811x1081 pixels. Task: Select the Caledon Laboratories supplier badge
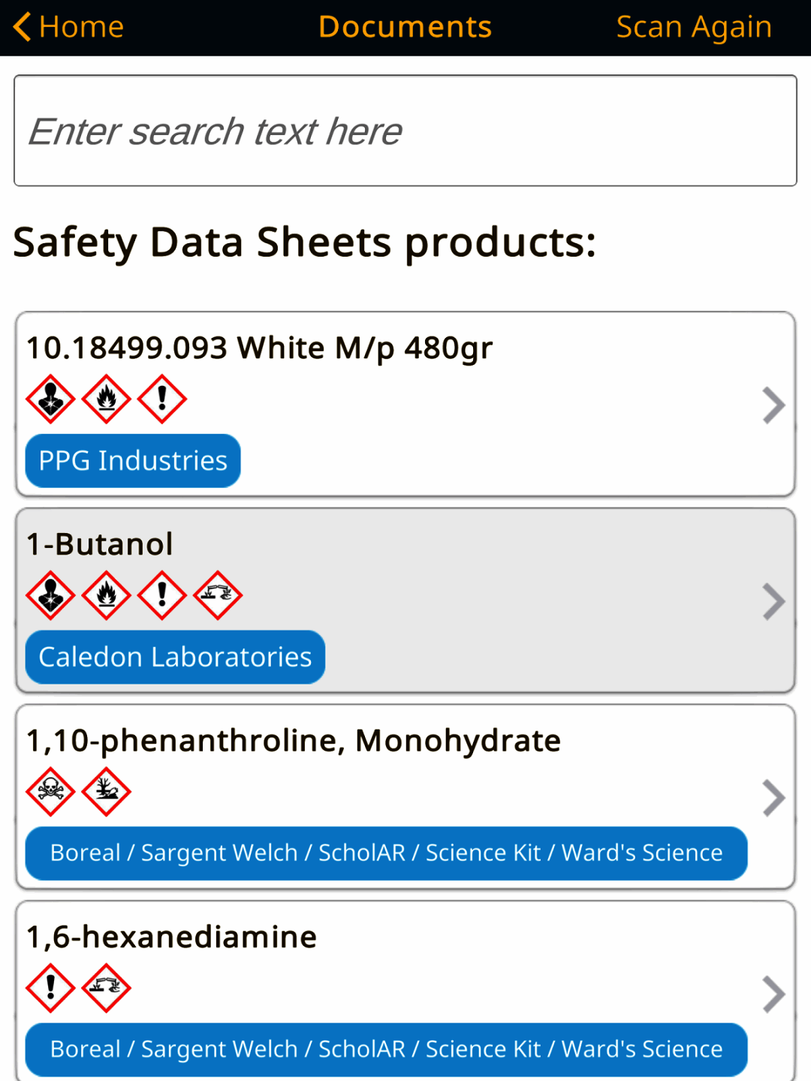(174, 657)
